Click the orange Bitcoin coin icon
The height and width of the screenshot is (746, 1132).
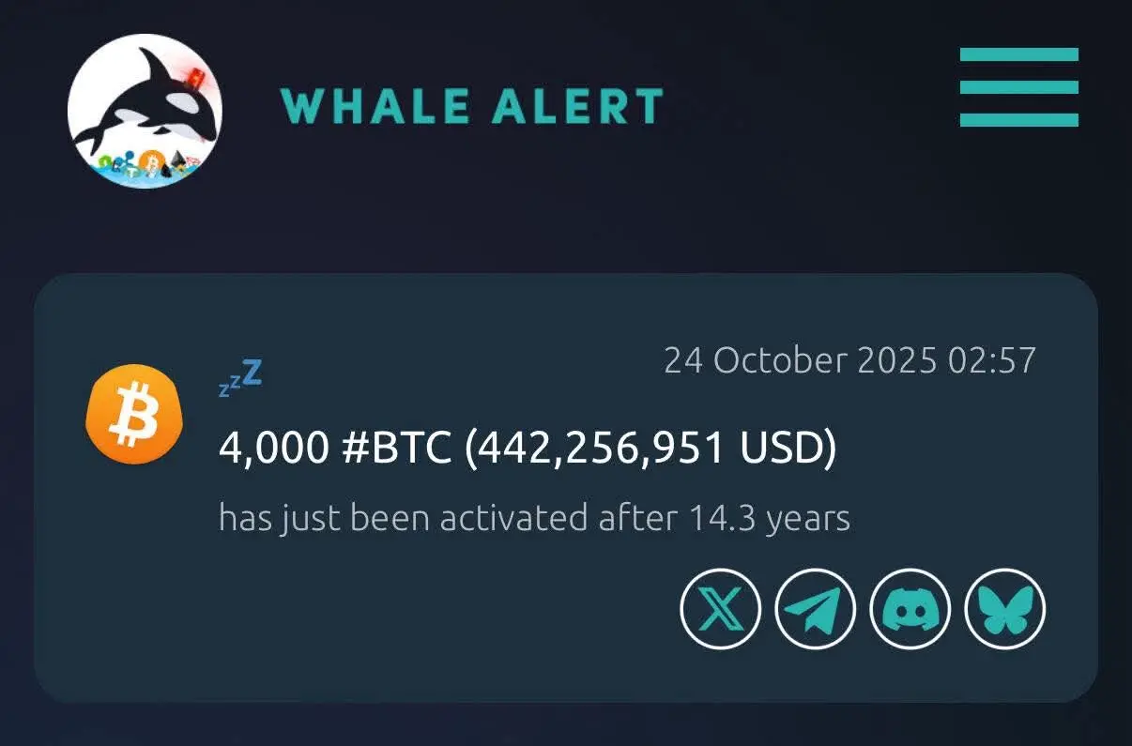point(133,414)
